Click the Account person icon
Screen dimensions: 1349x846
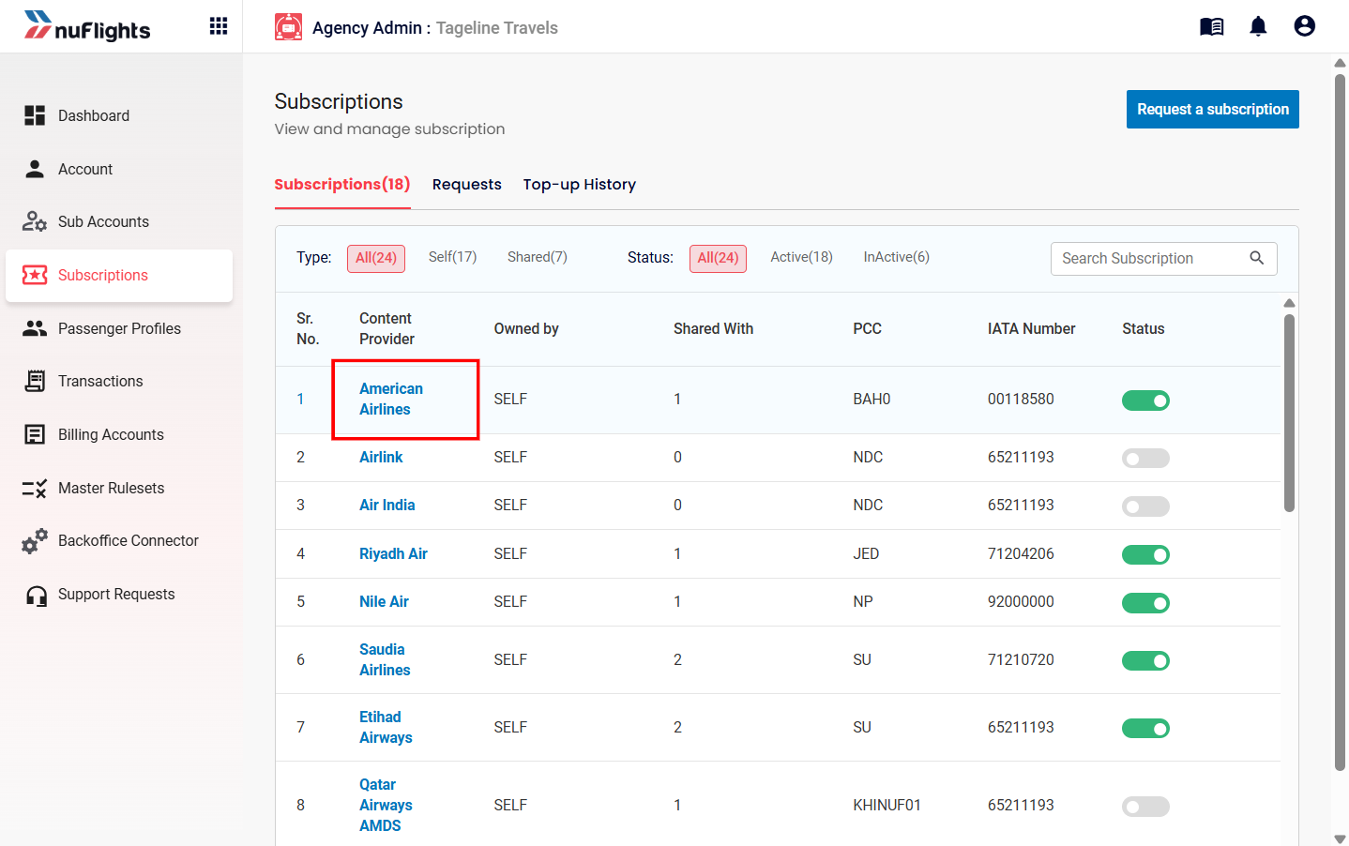click(x=35, y=169)
